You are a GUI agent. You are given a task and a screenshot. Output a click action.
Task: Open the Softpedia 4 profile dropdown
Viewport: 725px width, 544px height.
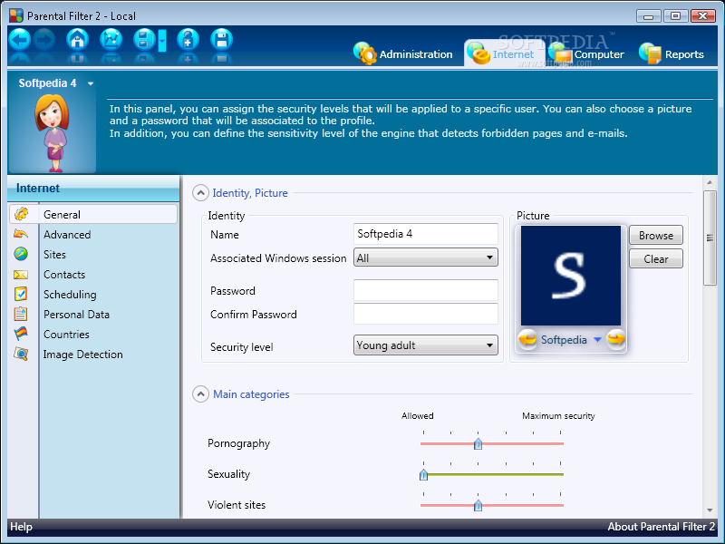(91, 83)
